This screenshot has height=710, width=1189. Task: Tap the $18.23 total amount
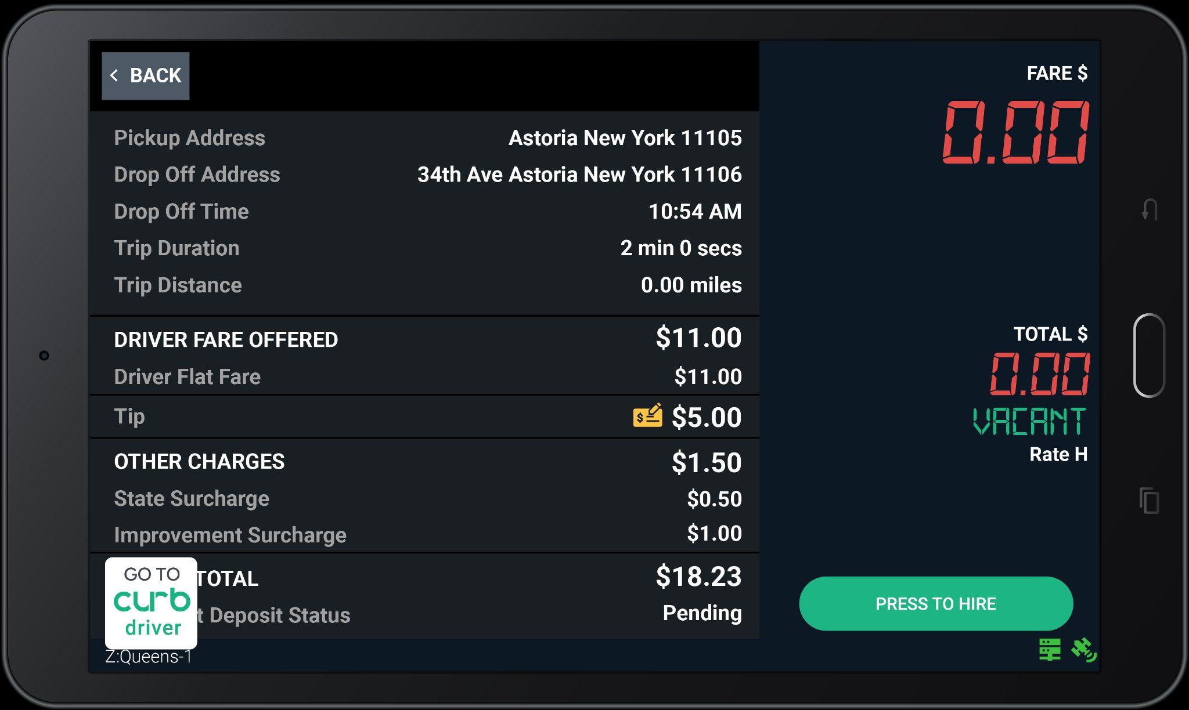[x=698, y=577]
